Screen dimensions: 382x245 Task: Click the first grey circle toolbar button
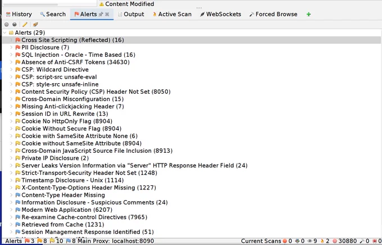[7, 24]
